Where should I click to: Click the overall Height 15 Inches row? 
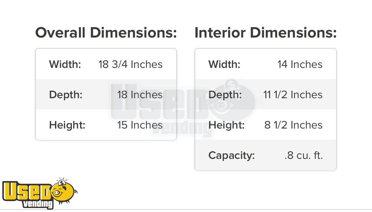pos(106,125)
